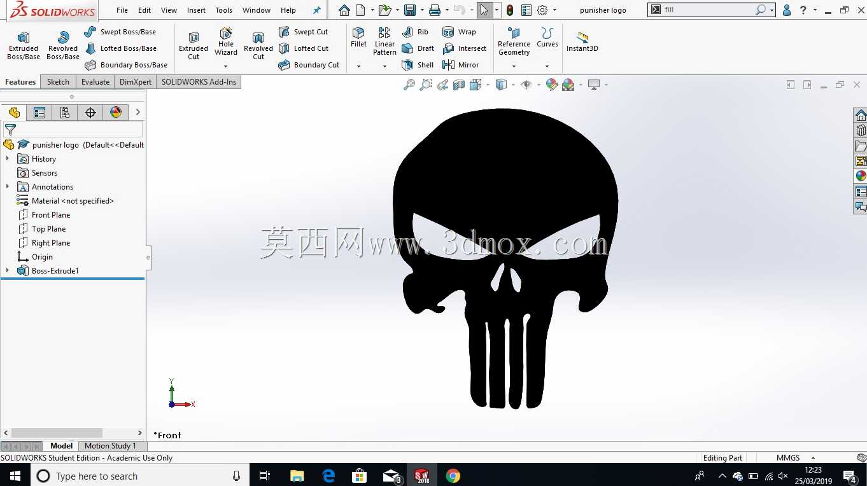Select the Boundary Cut feature
This screenshot has height=486, width=867.
(309, 65)
